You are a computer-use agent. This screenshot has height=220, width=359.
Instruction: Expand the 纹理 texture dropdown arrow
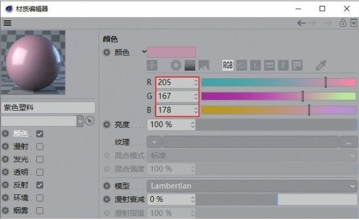tap(154, 142)
